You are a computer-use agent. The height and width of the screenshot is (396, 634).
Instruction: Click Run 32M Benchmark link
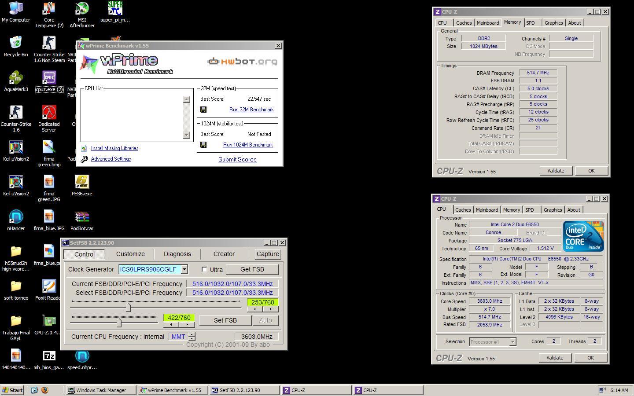coord(251,110)
